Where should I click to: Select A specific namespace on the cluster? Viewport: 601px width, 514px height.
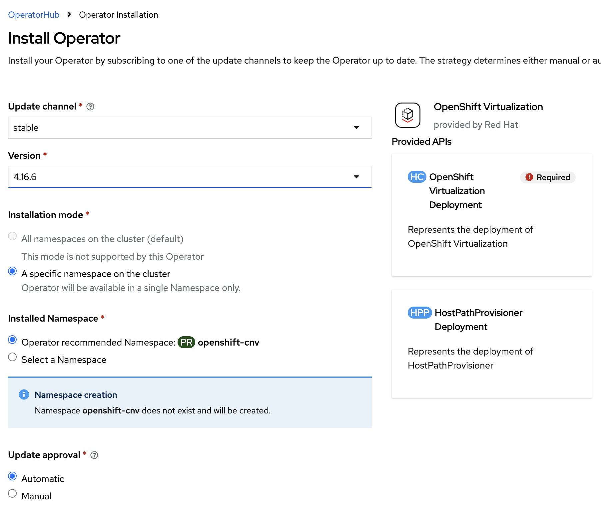tap(12, 271)
